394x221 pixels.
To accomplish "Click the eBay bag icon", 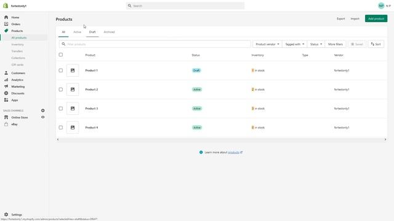I will (6, 124).
